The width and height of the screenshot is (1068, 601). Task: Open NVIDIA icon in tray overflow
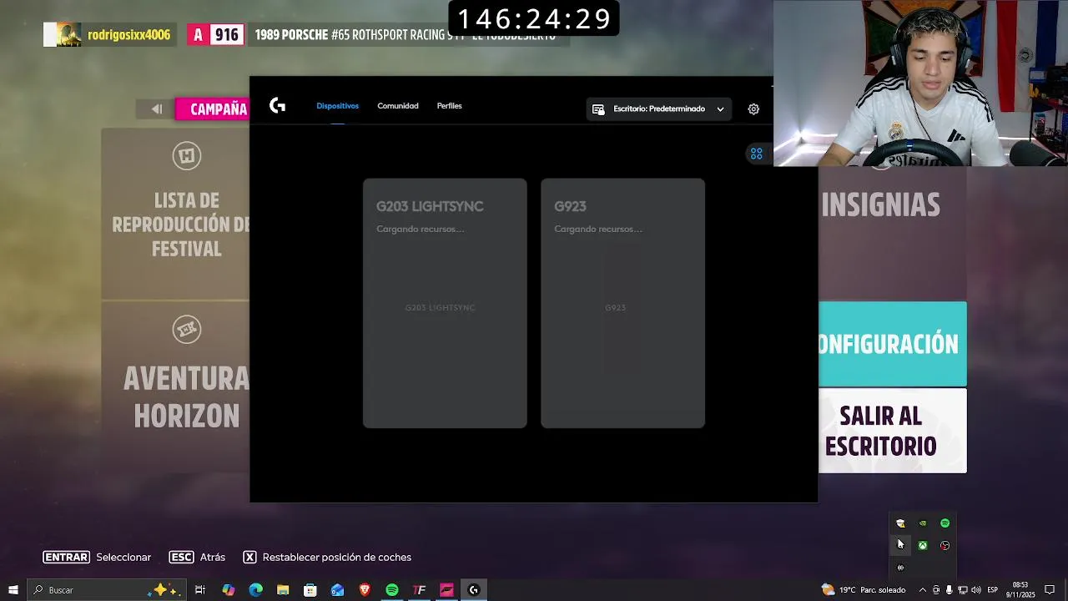coord(923,523)
